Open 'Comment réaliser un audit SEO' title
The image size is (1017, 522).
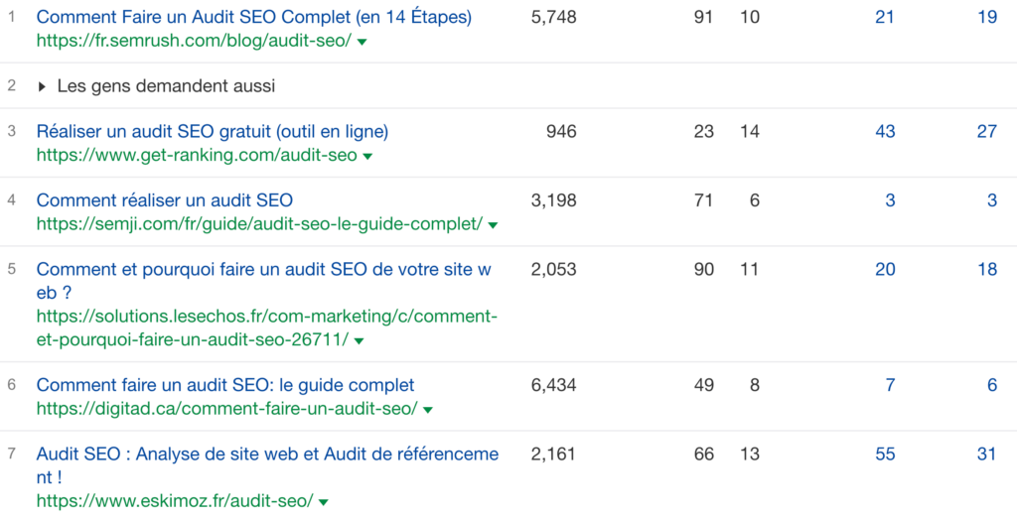[x=165, y=200]
